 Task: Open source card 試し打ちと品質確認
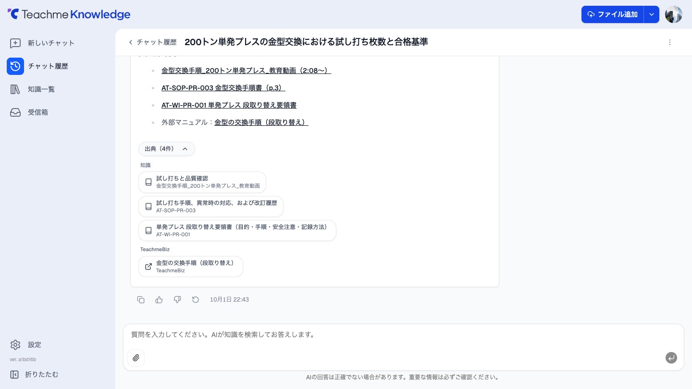point(202,182)
